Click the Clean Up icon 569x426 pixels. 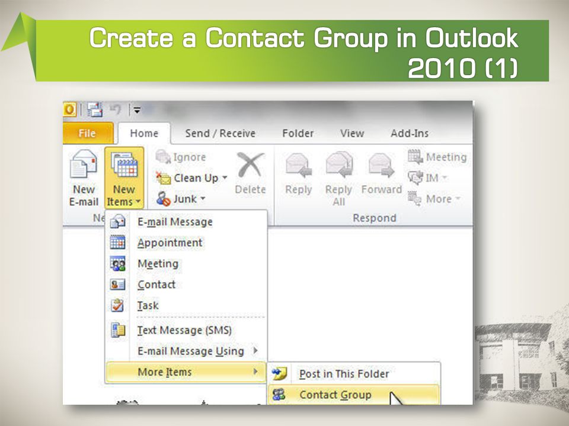pos(164,178)
